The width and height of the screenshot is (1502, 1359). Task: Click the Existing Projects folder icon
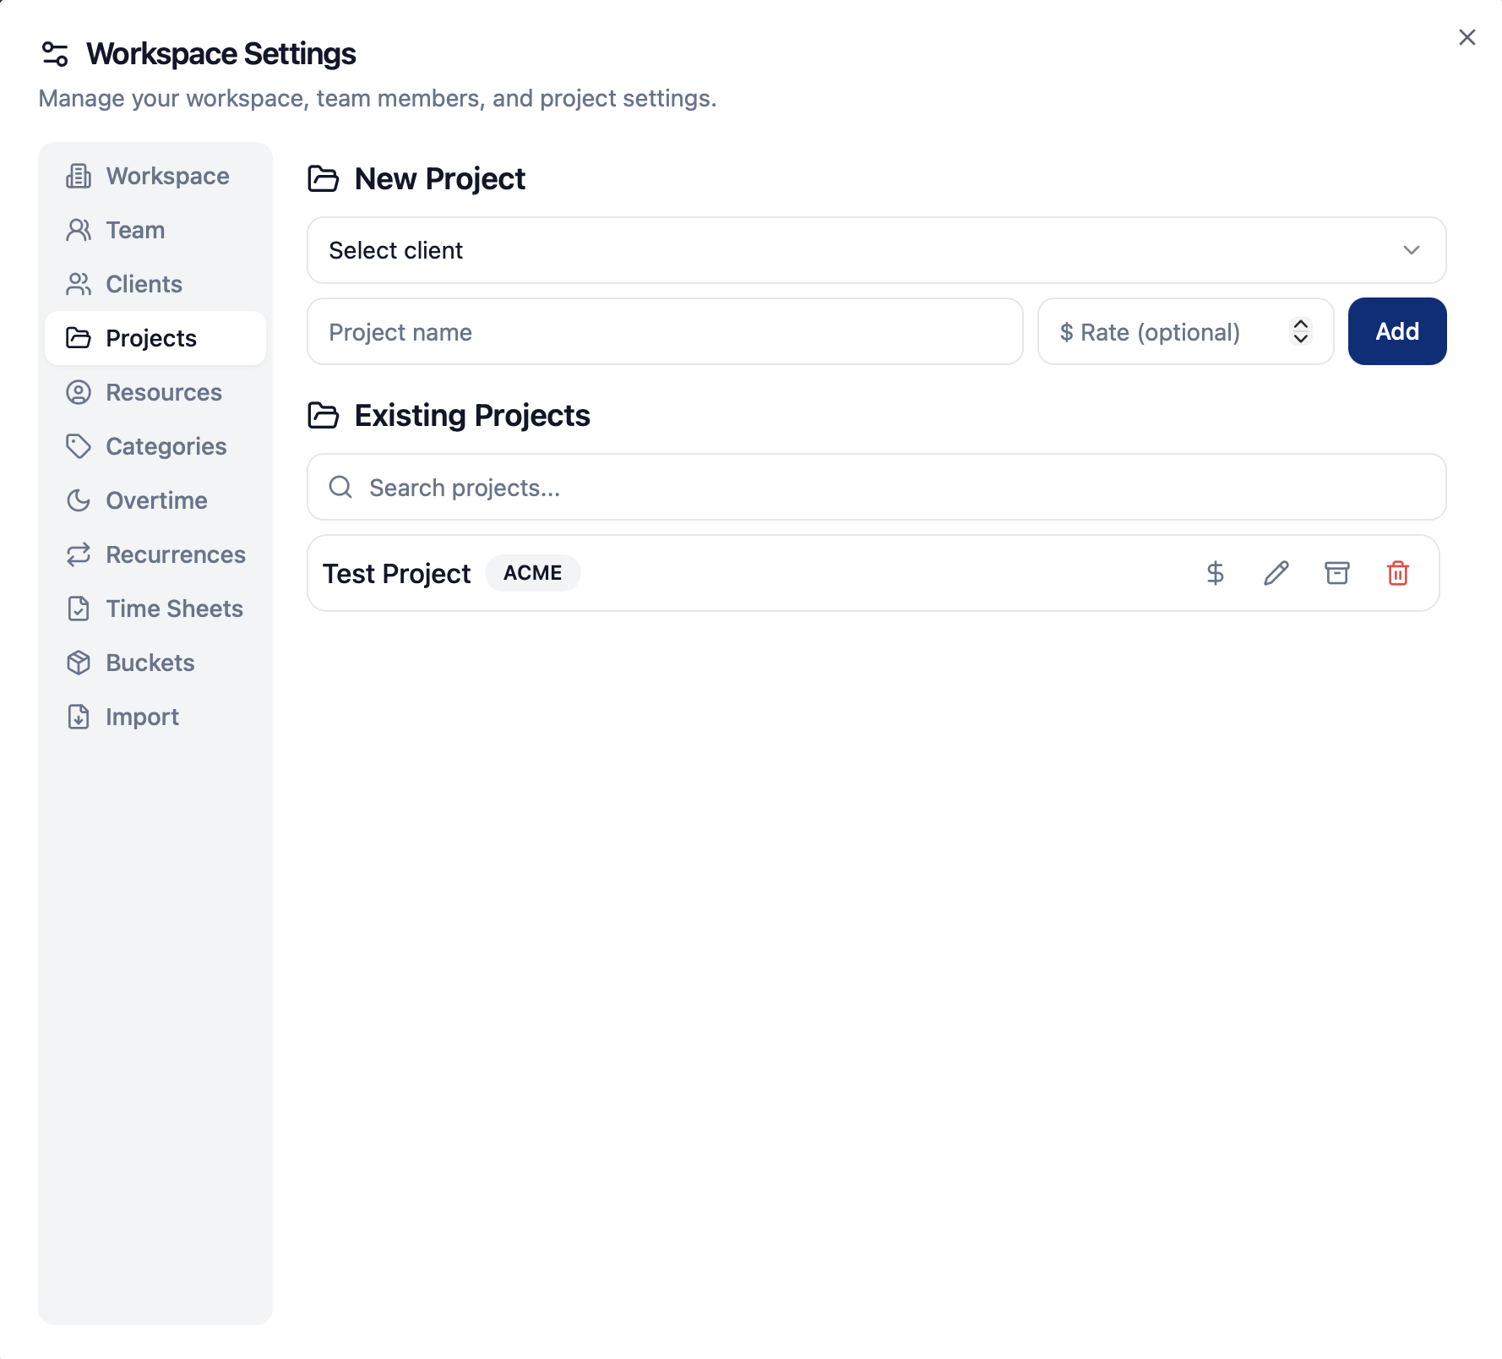coord(323,416)
